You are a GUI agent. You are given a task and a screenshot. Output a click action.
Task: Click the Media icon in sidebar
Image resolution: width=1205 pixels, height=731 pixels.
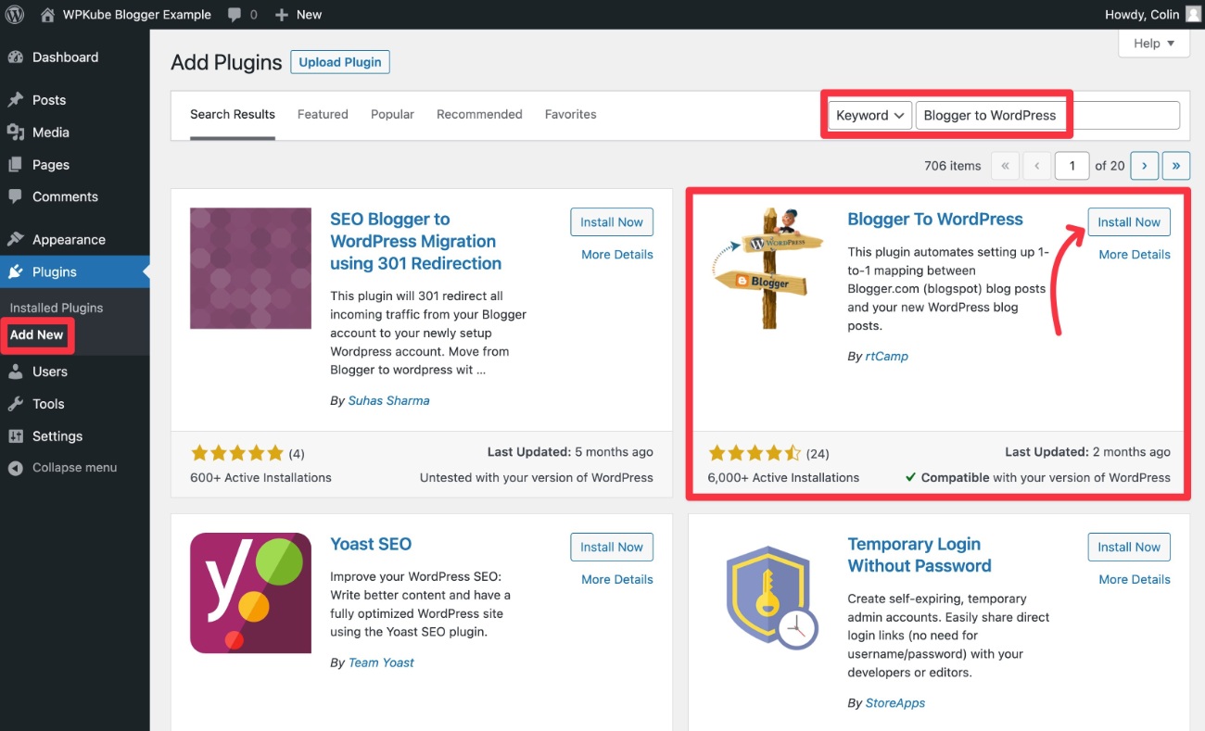point(15,132)
